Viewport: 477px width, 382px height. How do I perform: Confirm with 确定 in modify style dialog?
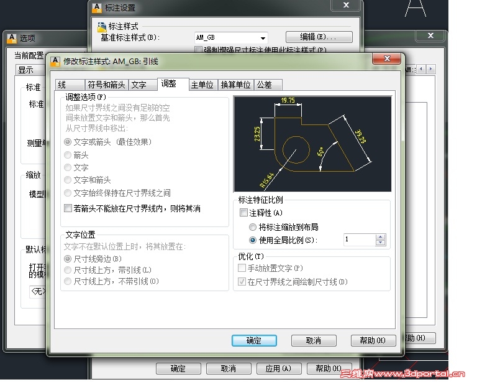coord(254,340)
